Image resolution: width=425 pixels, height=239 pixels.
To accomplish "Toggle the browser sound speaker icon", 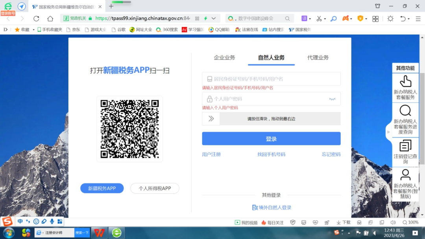I will [393, 222].
